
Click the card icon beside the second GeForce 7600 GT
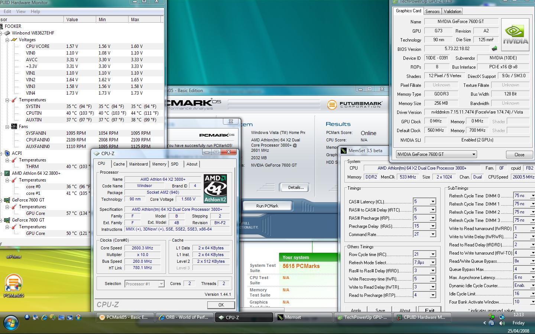[7, 220]
